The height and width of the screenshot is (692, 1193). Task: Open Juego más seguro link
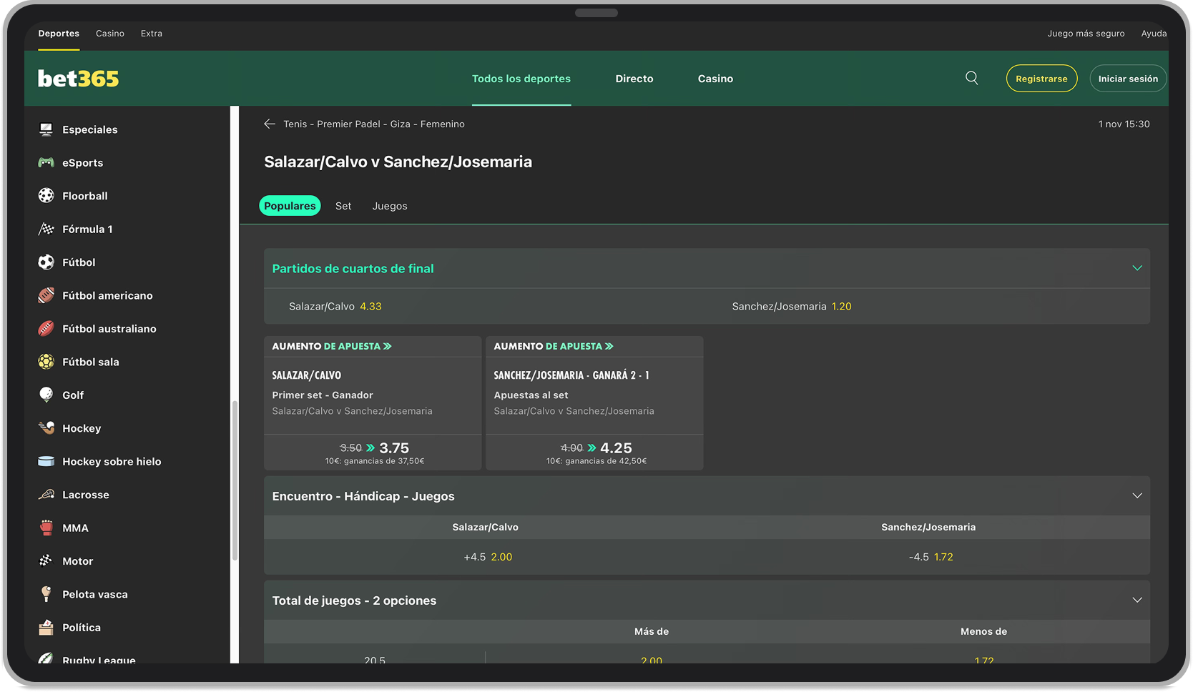tap(1086, 34)
